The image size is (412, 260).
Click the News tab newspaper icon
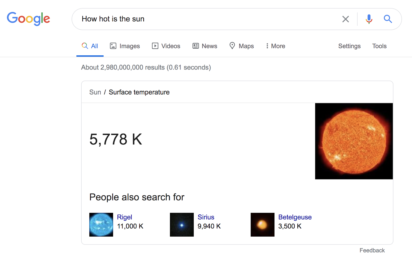click(x=196, y=46)
